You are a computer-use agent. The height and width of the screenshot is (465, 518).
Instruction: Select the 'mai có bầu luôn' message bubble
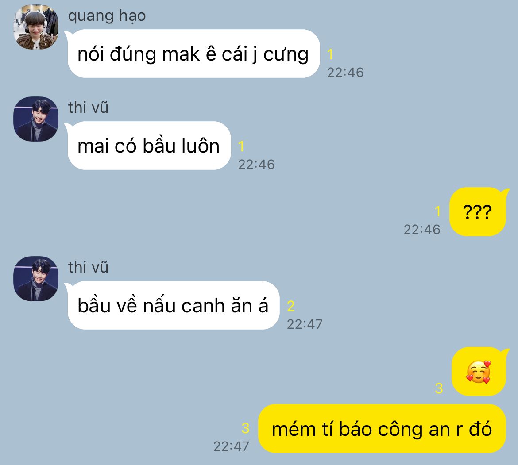coord(149,146)
